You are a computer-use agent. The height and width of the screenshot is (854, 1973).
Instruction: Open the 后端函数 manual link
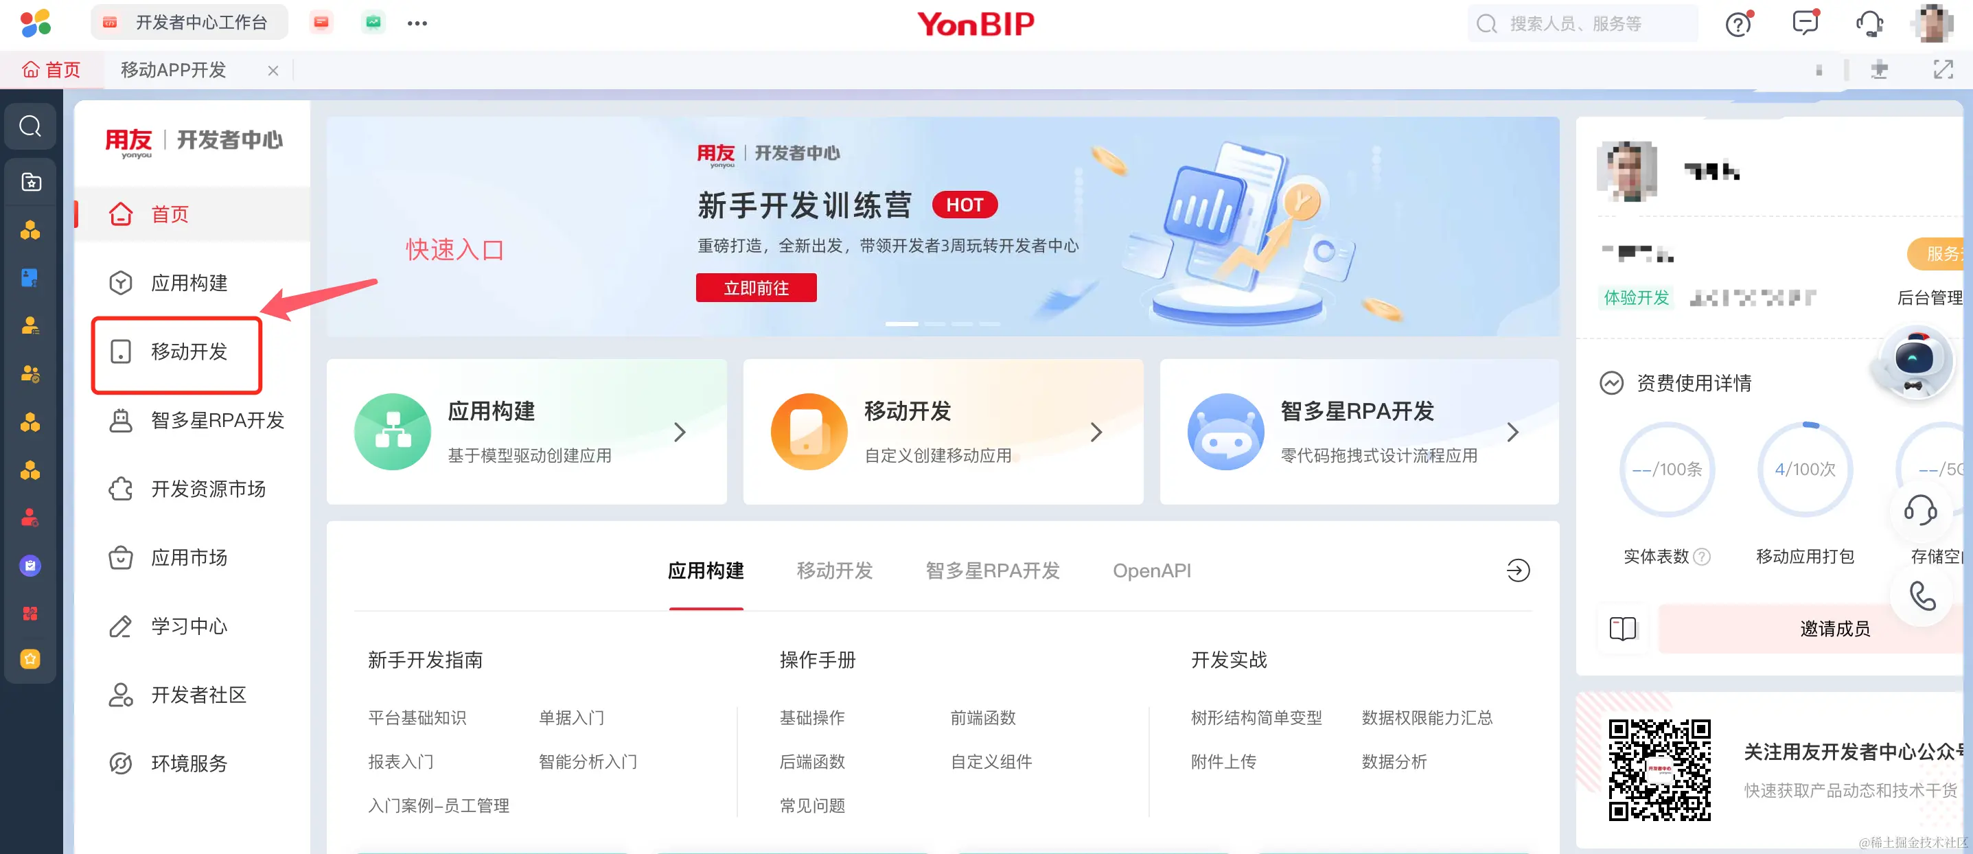tap(812, 761)
